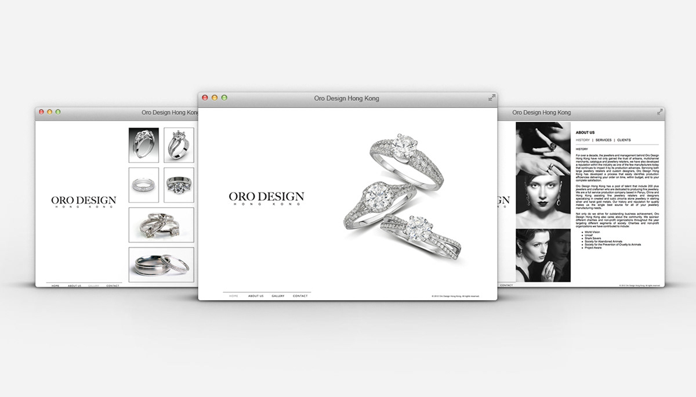Click front window title 'Oro Design Hong Kong'
This screenshot has width=696, height=397.
[x=347, y=99]
